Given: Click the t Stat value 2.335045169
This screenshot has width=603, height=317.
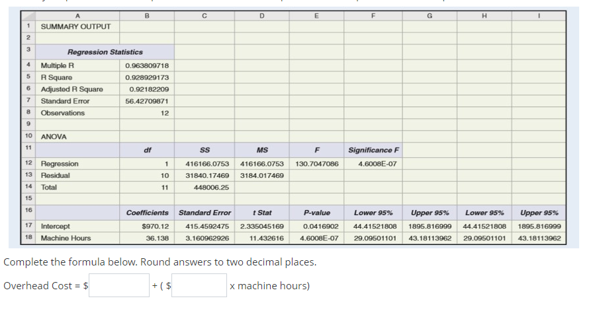Looking at the screenshot, I should [x=262, y=227].
